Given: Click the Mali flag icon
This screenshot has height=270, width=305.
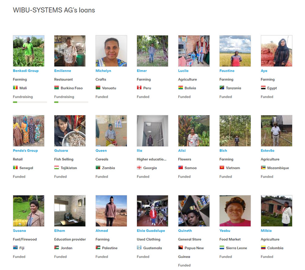Looking at the screenshot, I should tap(15, 88).
